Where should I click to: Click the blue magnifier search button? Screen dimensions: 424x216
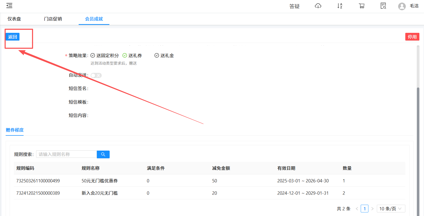(x=103, y=154)
